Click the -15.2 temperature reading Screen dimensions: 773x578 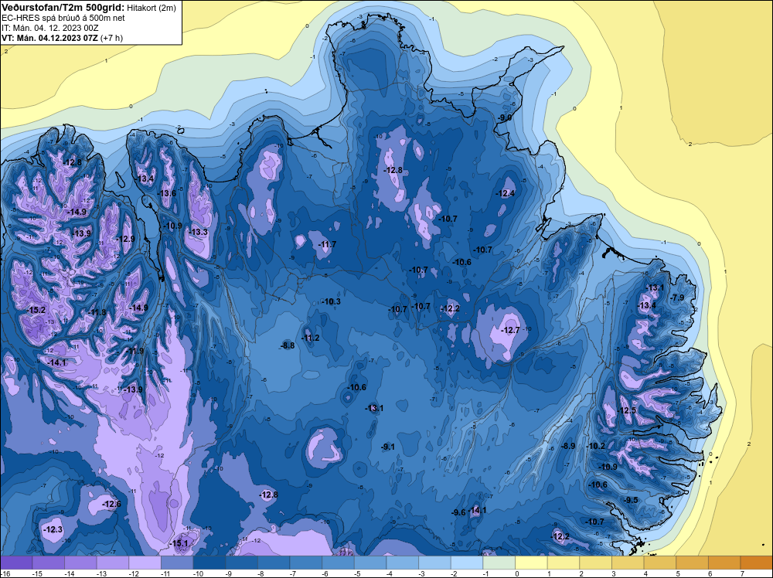[x=36, y=310]
